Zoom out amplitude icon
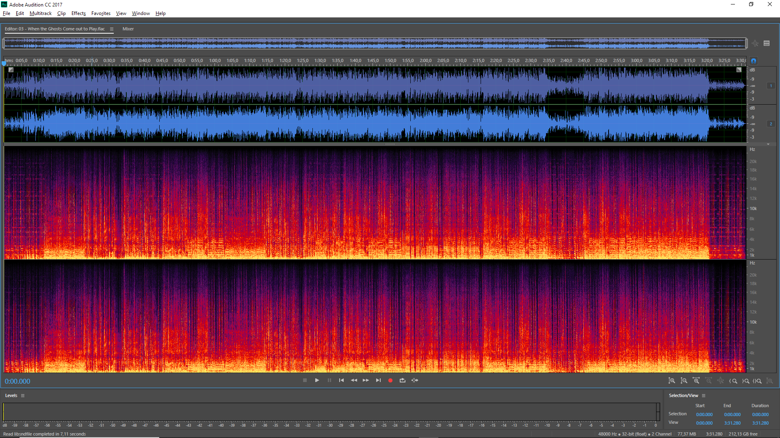Image resolution: width=780 pixels, height=438 pixels. tap(684, 381)
